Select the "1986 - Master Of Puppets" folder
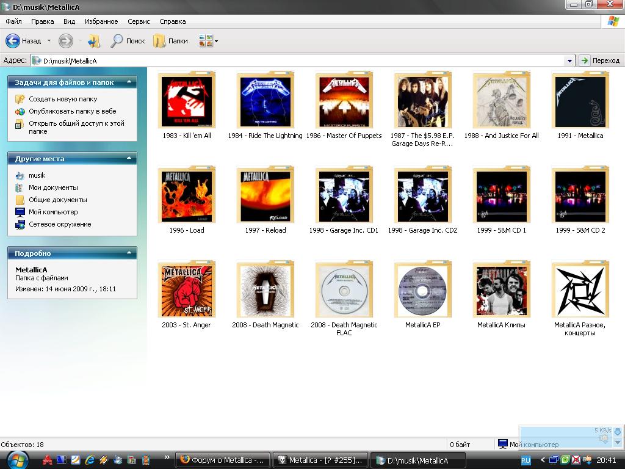 [344, 101]
